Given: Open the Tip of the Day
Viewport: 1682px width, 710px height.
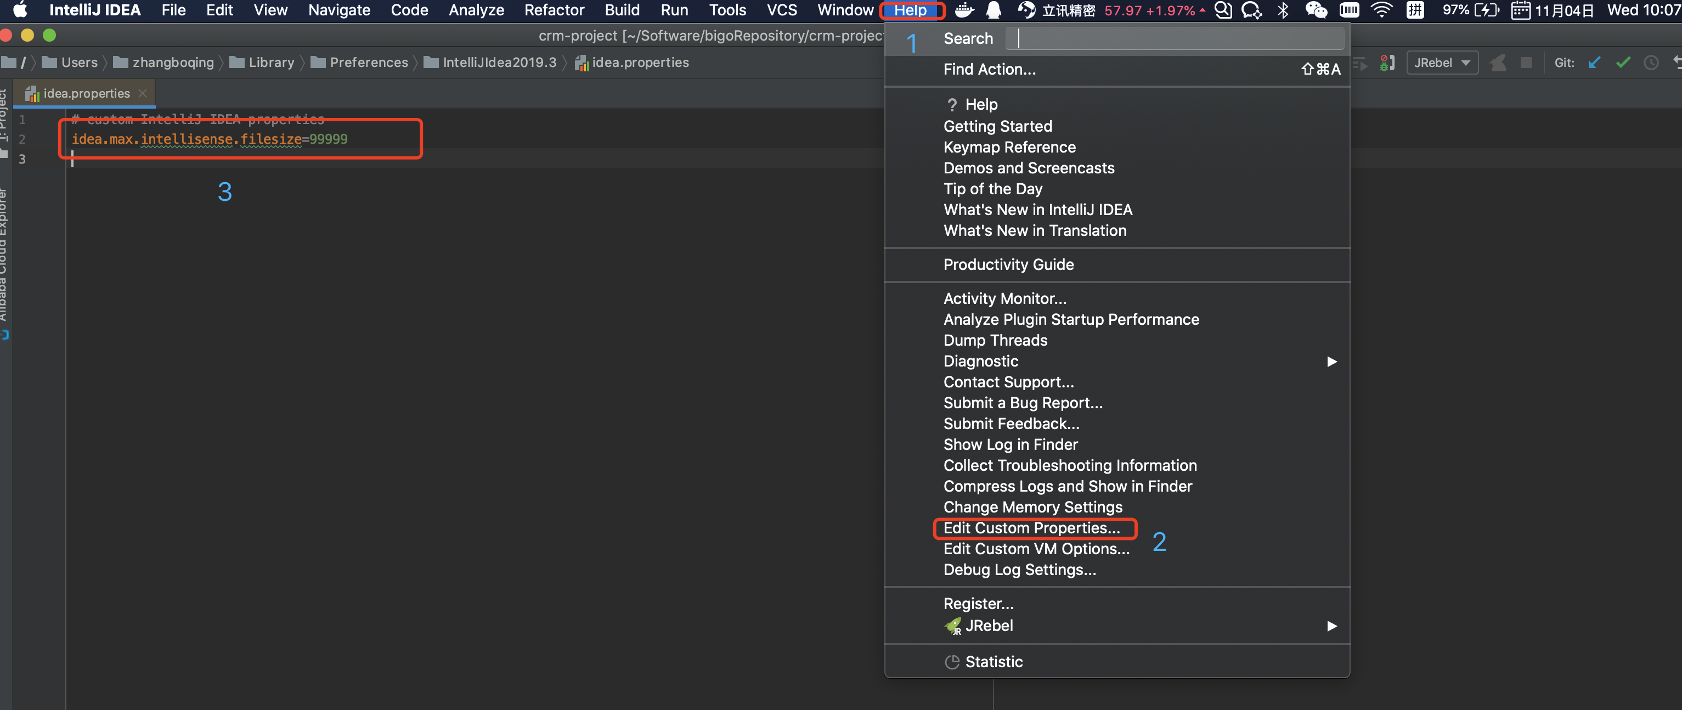Looking at the screenshot, I should tap(992, 188).
